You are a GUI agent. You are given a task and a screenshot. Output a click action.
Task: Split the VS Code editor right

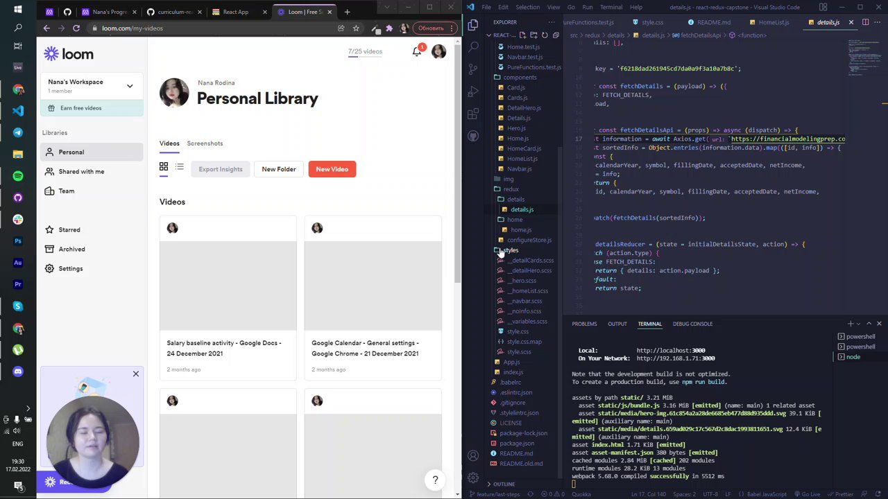click(865, 22)
